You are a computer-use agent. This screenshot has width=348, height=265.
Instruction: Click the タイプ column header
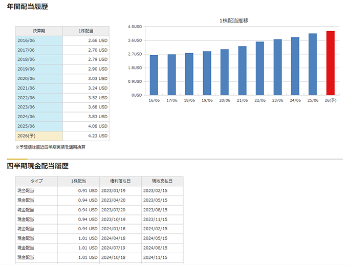click(x=36, y=181)
